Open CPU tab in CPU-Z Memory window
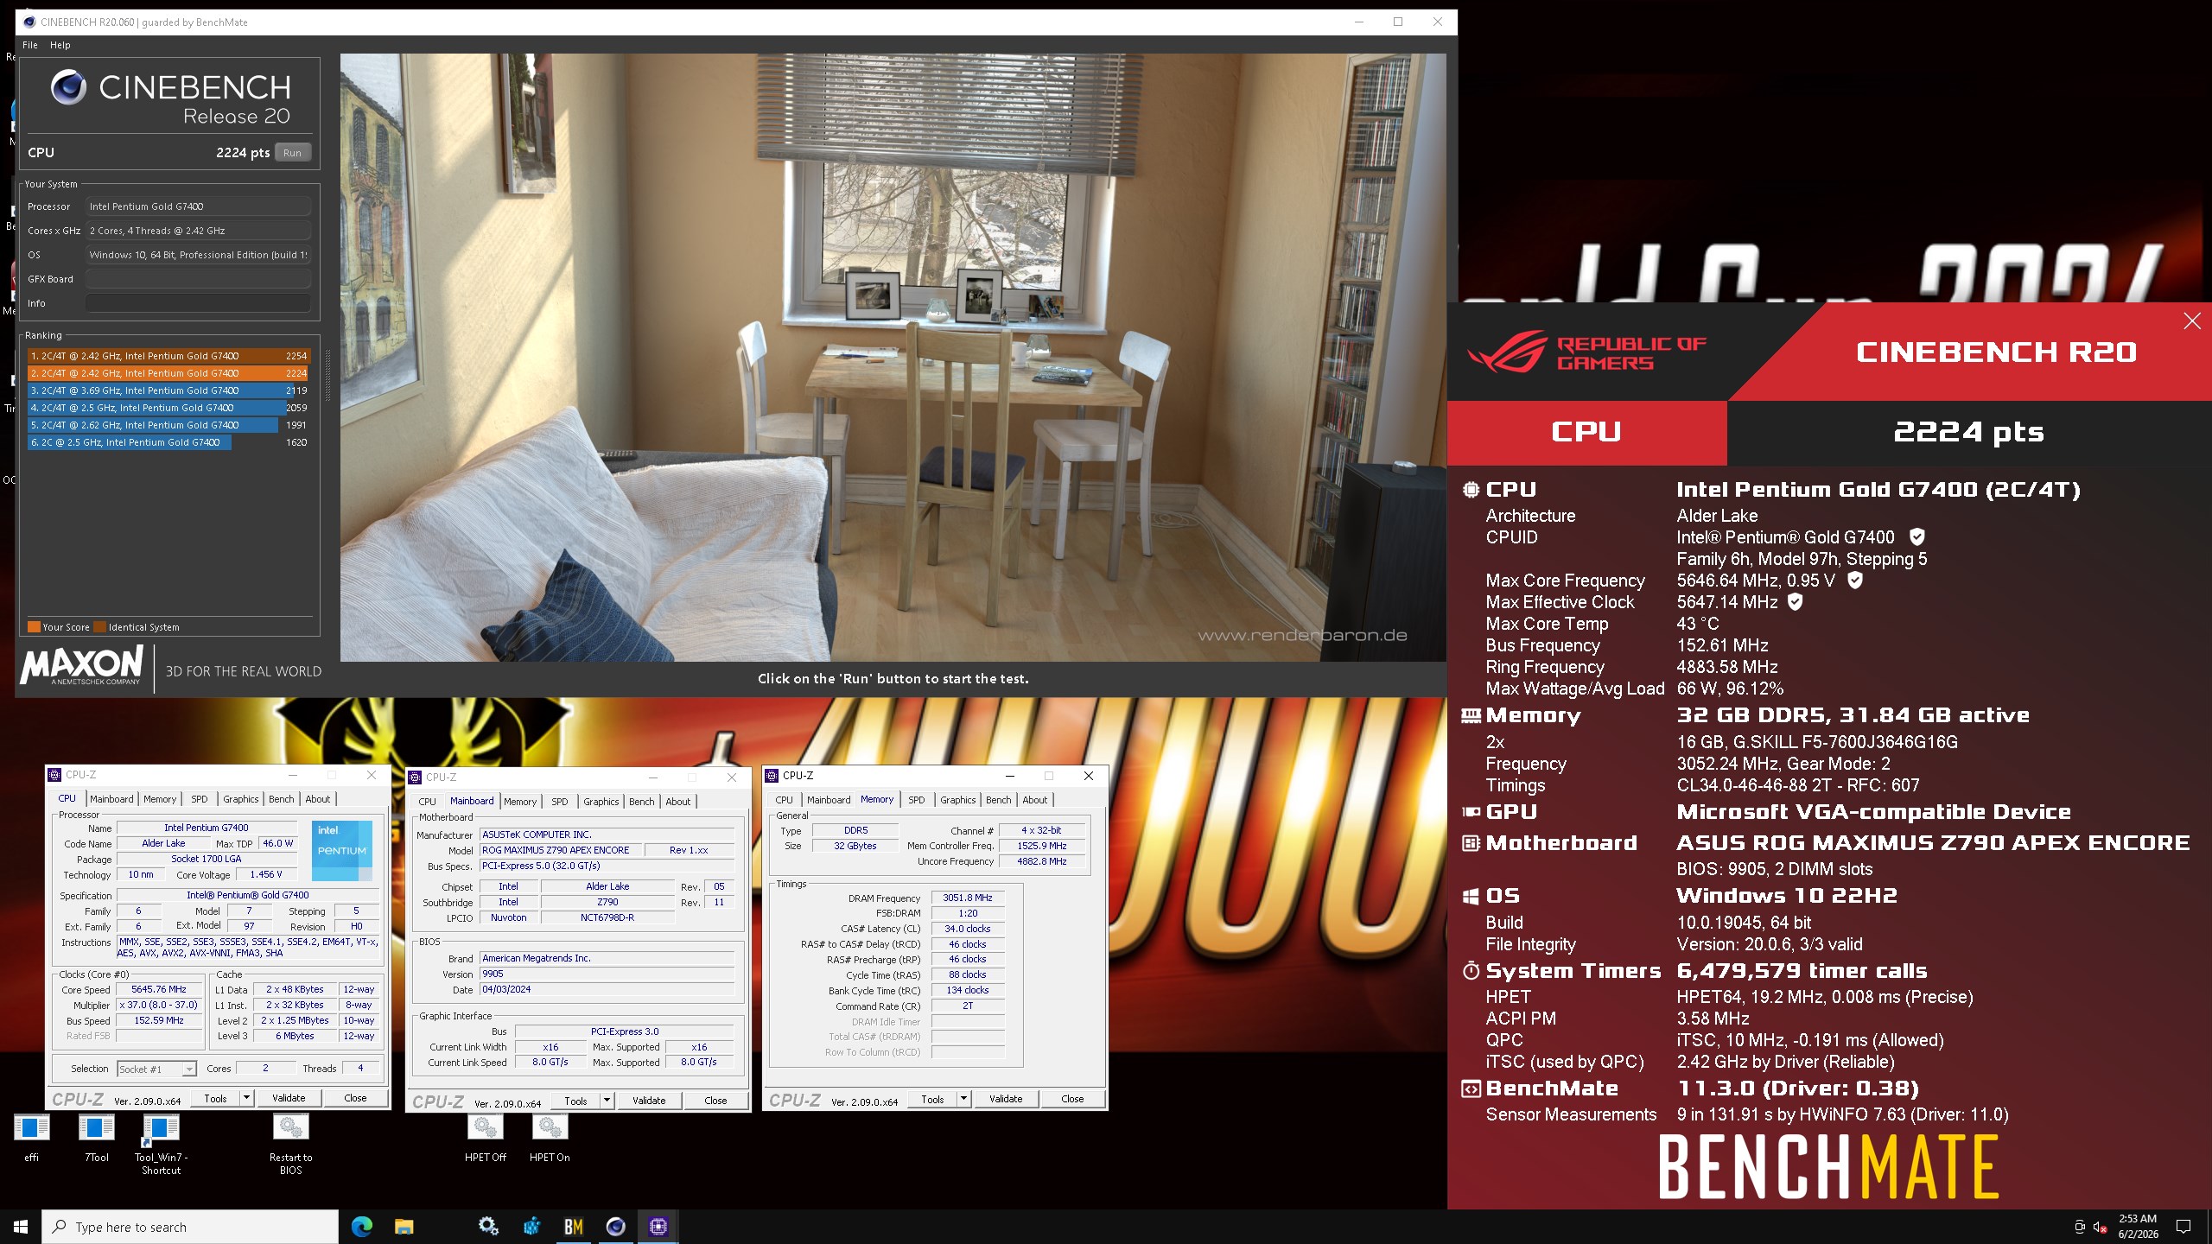The image size is (2212, 1244). pyautogui.click(x=784, y=800)
